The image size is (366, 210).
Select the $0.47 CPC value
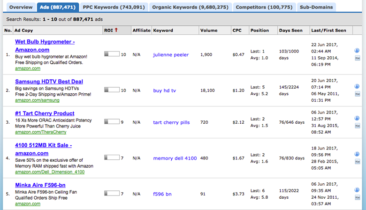[238, 54]
